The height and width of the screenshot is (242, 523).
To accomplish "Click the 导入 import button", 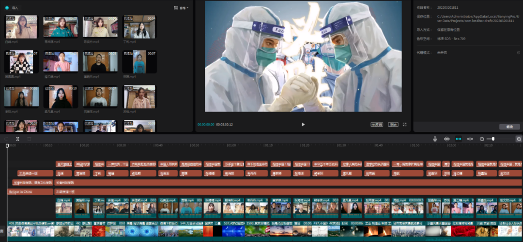I will pos(12,8).
